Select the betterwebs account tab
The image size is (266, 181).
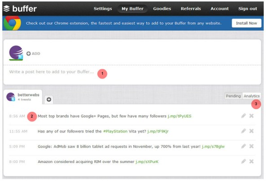(23, 97)
